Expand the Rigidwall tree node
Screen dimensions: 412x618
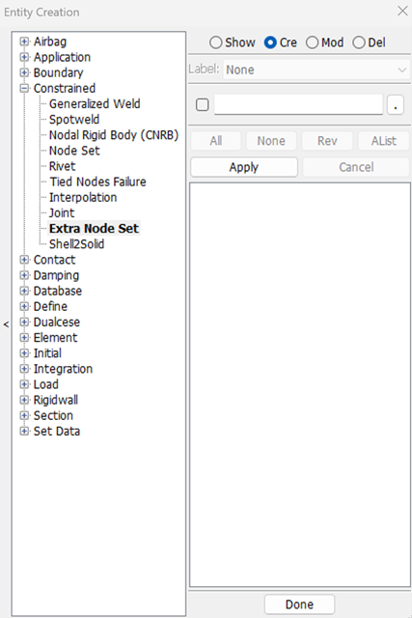point(24,400)
